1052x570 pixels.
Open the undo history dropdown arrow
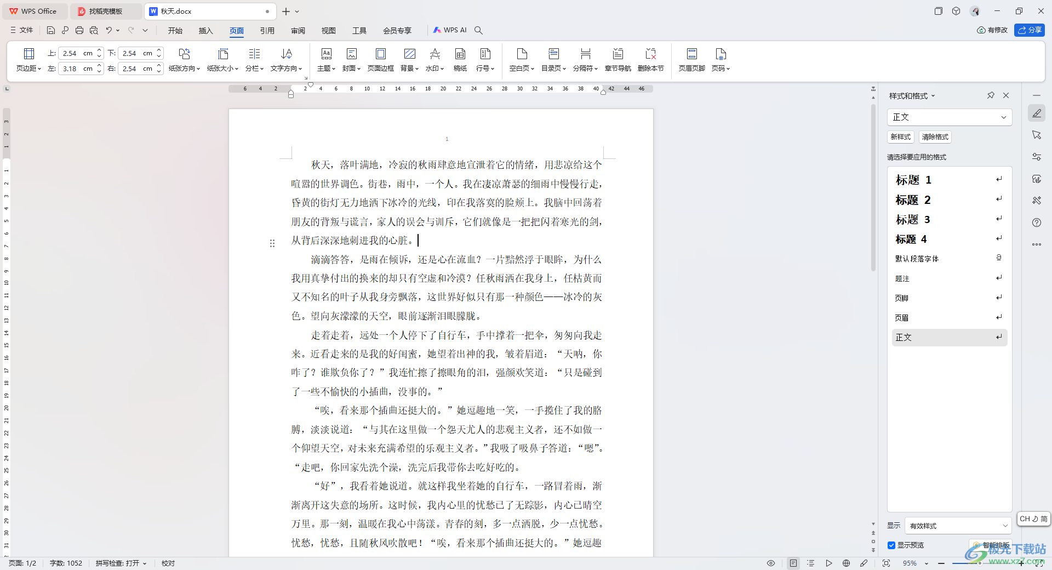tap(118, 30)
